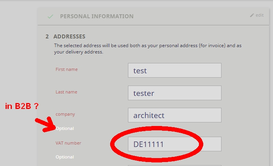Focus the Last name field containing tester
The width and height of the screenshot is (273, 166).
[174, 93]
